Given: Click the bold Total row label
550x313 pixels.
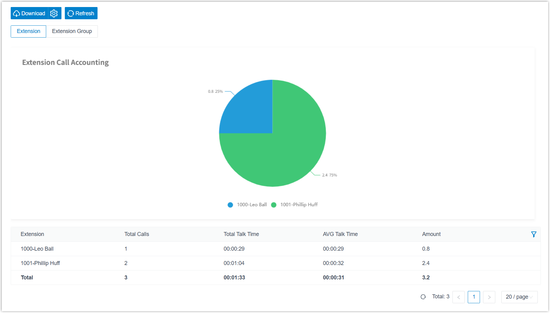Looking at the screenshot, I should (27, 278).
